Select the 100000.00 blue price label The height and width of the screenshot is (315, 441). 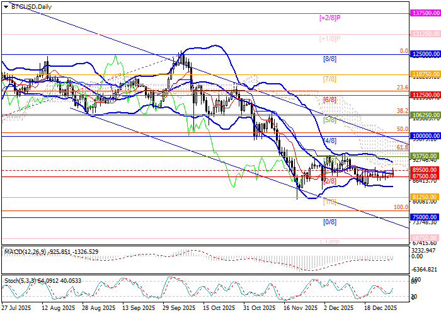(425, 136)
